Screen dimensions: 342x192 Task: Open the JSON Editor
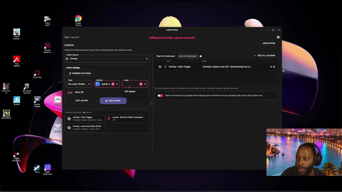[x=269, y=43]
